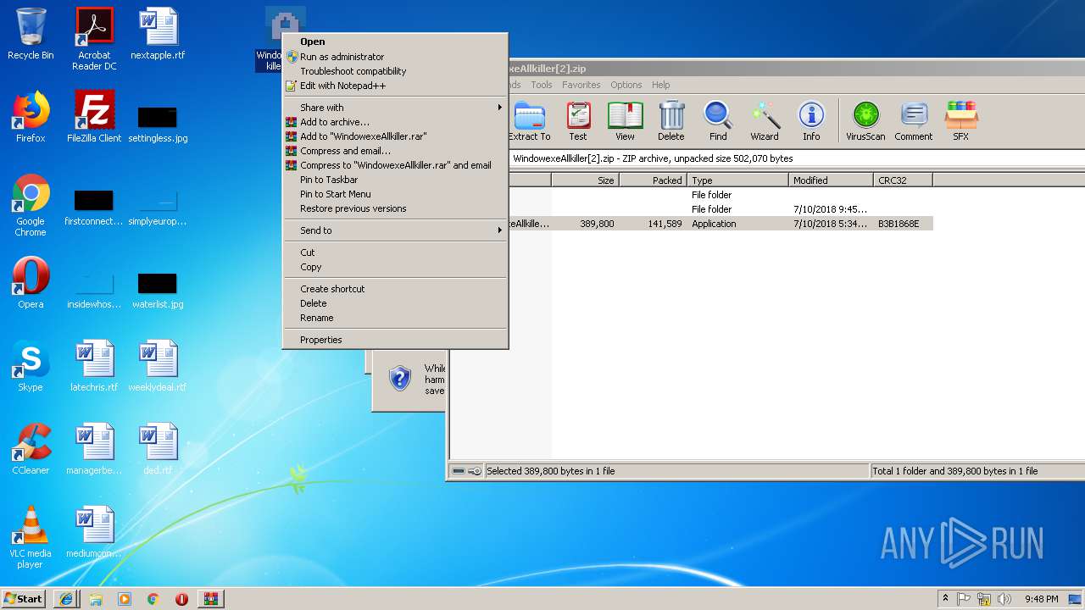Click the Extract To toolbar icon

pos(530,121)
